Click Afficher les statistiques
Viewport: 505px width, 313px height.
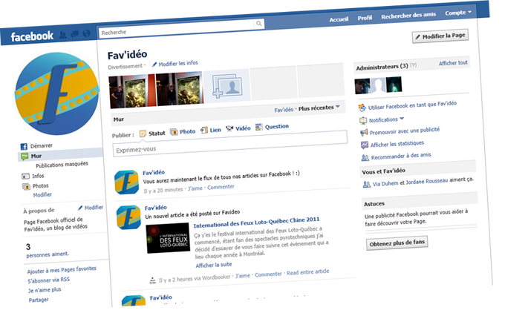coord(397,144)
